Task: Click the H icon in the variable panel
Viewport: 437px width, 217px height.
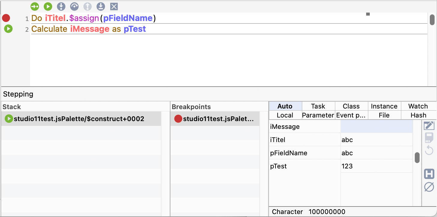Action: 429,174
